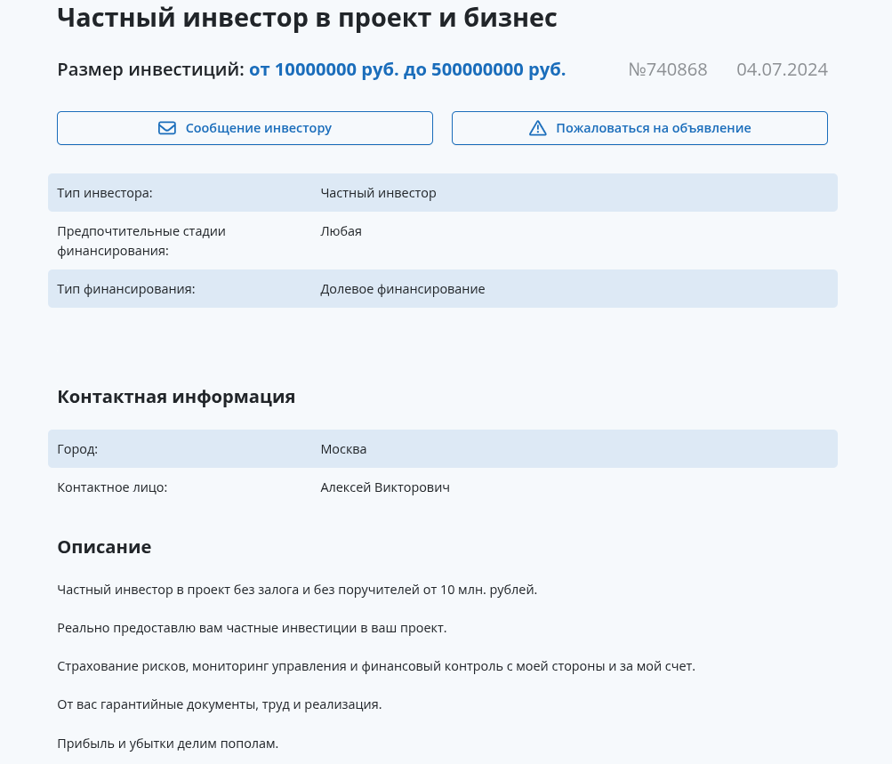Click the envelope icon on the message button
The width and height of the screenshot is (892, 764).
[x=167, y=127]
